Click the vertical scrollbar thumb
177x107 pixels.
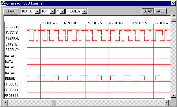174,20
